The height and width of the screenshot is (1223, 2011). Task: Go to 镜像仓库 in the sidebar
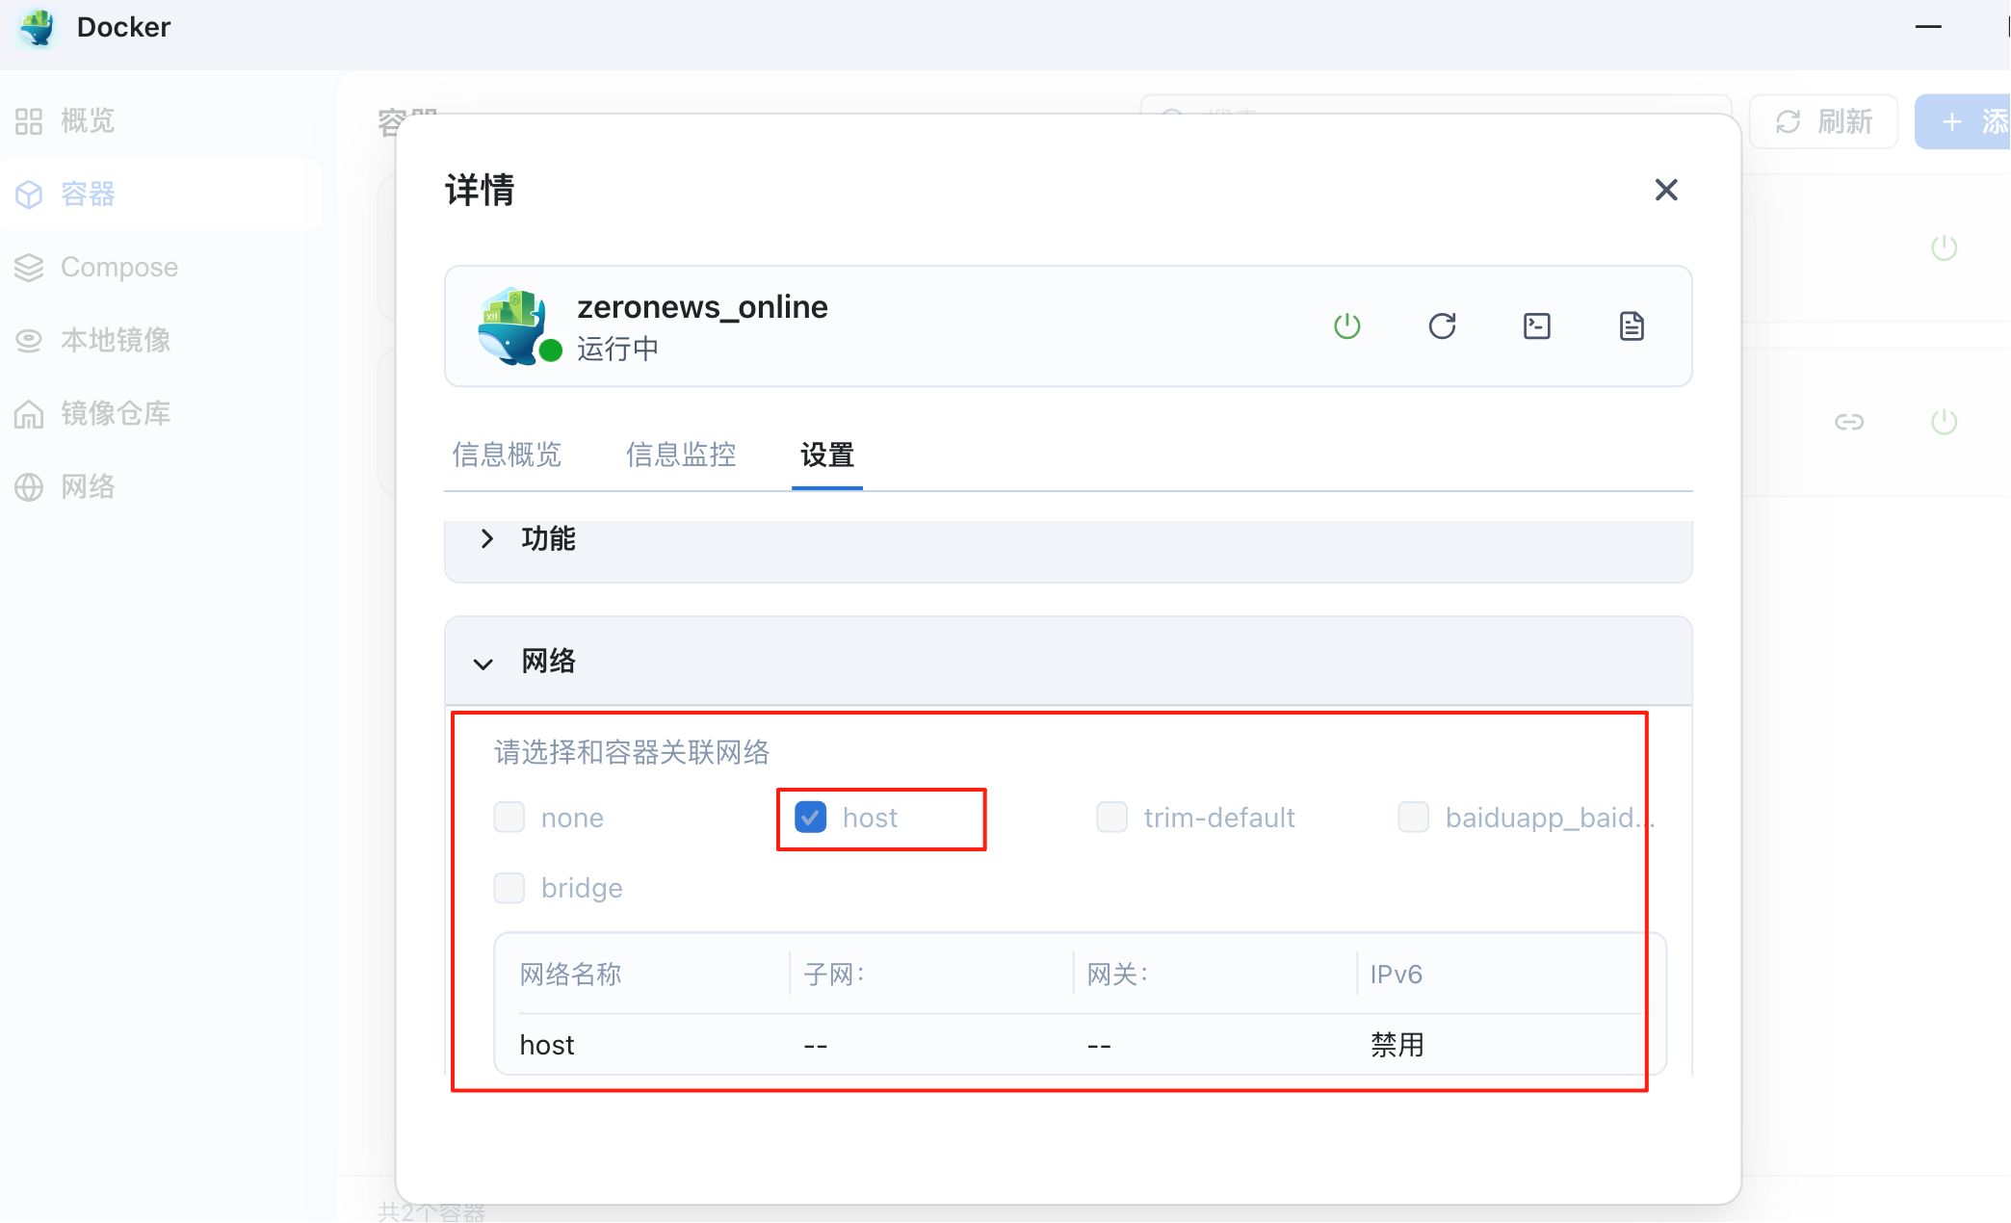point(115,413)
